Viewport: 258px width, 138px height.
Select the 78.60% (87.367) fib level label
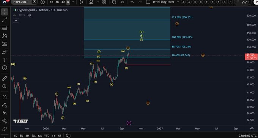point(181,55)
